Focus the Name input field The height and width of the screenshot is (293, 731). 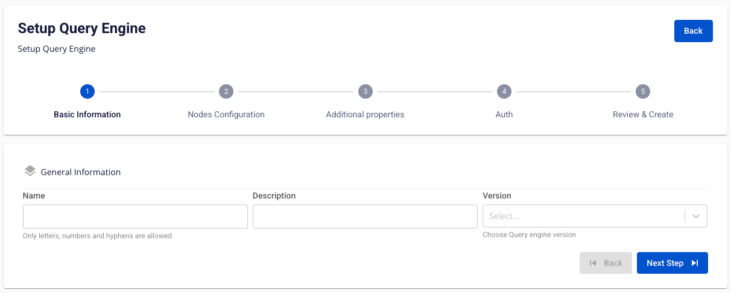pos(135,216)
